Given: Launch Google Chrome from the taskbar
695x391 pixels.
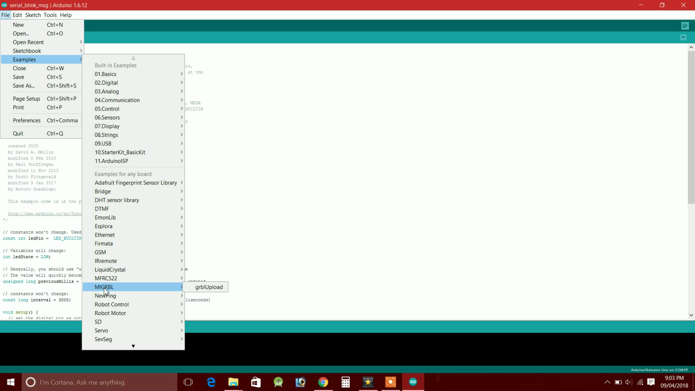Looking at the screenshot, I should [323, 382].
